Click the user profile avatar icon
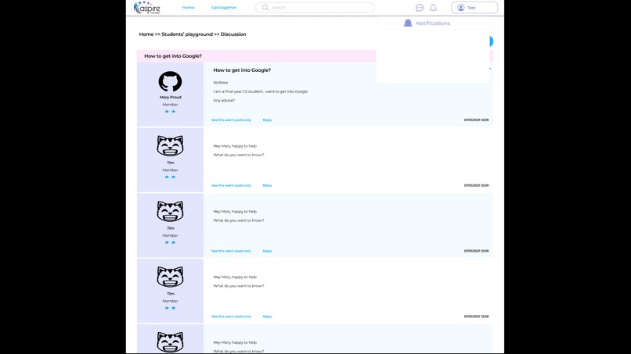The image size is (631, 354). pos(461,8)
